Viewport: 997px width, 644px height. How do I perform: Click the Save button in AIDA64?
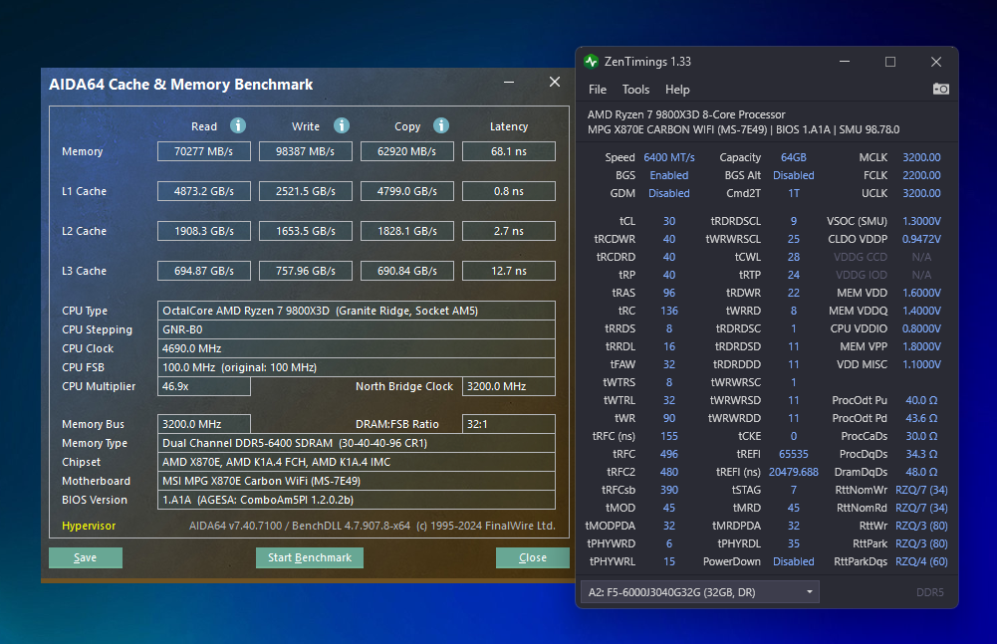pyautogui.click(x=86, y=557)
